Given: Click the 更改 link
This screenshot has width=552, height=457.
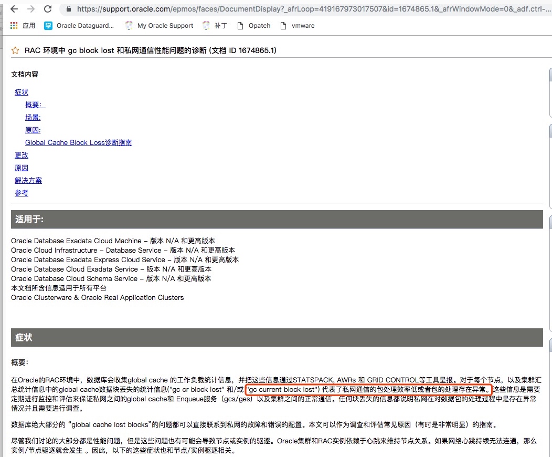Looking at the screenshot, I should click(x=21, y=155).
